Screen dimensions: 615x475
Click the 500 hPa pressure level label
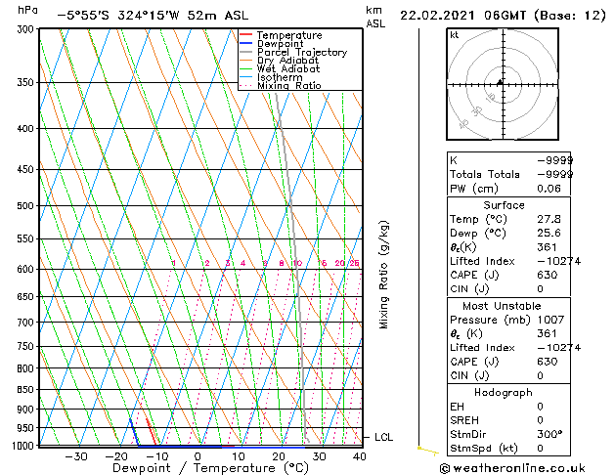click(x=27, y=206)
